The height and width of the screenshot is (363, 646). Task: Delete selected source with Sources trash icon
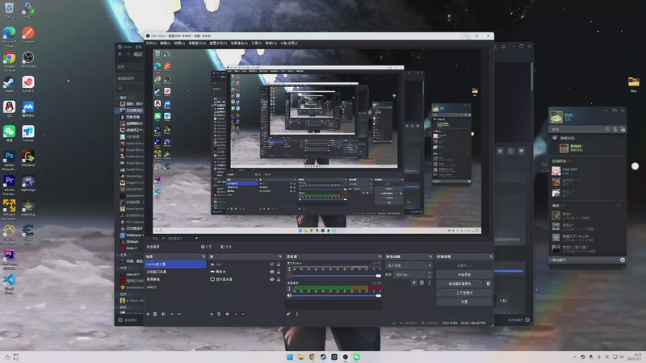point(219,314)
